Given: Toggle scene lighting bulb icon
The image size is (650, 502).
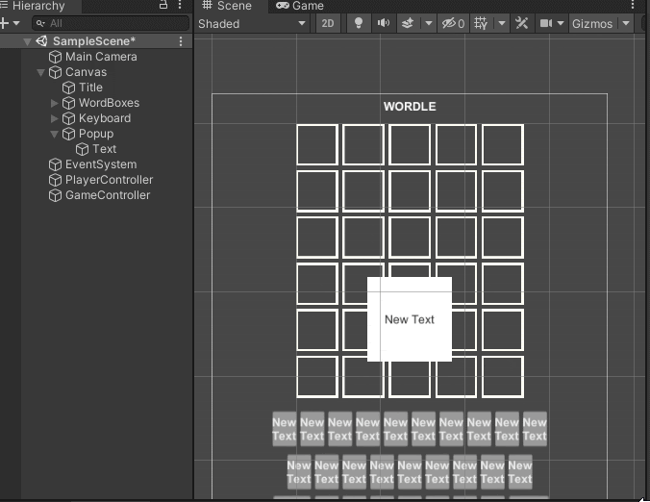Looking at the screenshot, I should point(359,23).
